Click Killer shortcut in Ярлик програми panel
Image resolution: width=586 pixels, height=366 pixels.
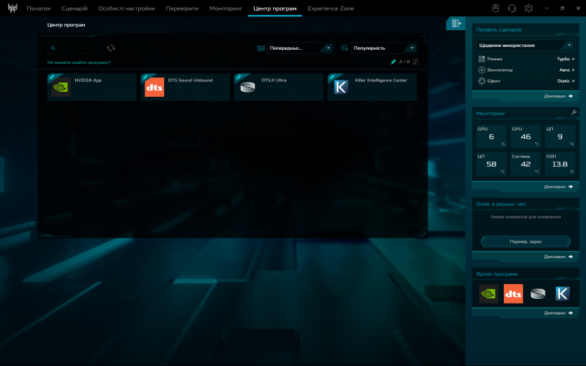coord(562,294)
